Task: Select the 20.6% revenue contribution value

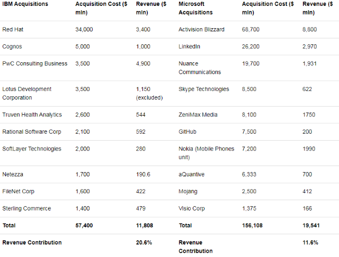Action: [144, 242]
